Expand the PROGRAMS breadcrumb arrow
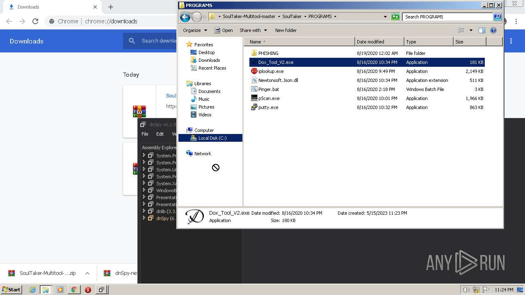Screen dimensions: 525x295 (335, 17)
